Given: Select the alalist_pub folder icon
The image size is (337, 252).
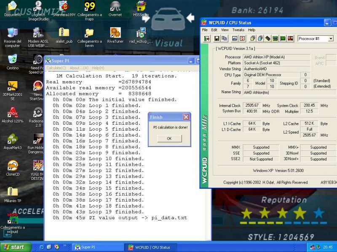Looking at the screenshot, I should [x=64, y=36].
